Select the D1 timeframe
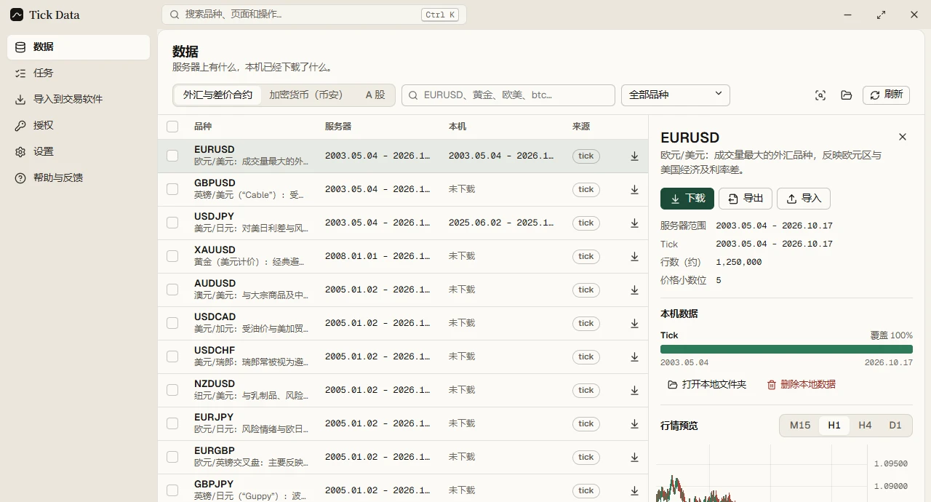Screen dimensions: 931x502 [895, 426]
